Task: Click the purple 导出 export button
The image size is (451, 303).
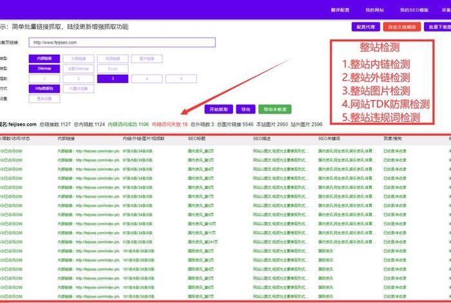Action: pyautogui.click(x=245, y=110)
